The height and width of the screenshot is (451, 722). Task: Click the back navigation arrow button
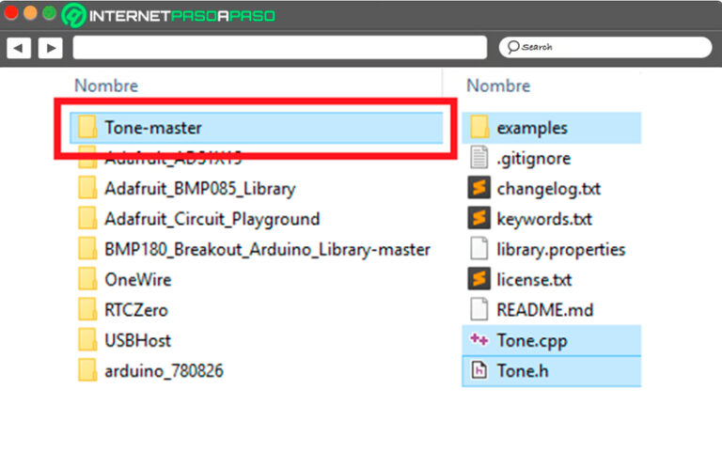click(19, 47)
